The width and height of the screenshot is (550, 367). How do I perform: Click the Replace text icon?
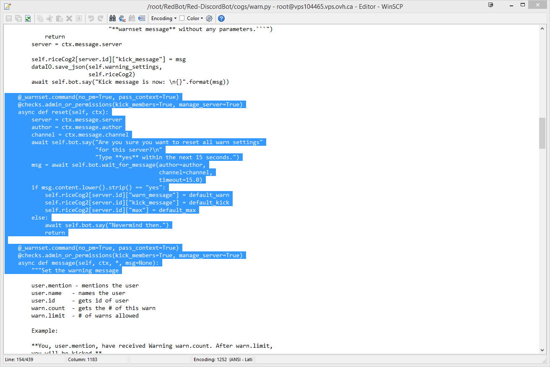pos(122,18)
